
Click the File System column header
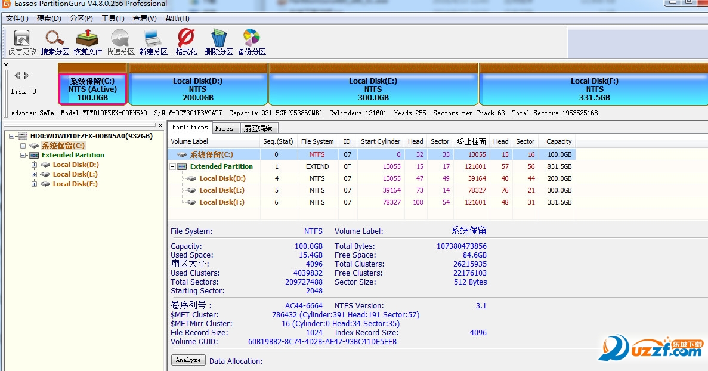[317, 141]
